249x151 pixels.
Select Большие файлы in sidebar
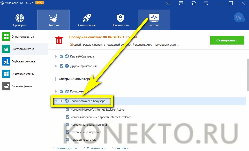[24, 86]
